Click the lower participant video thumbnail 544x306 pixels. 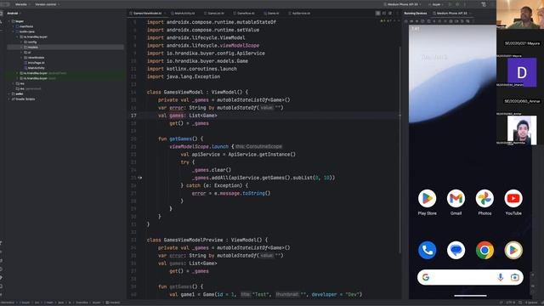click(522, 130)
